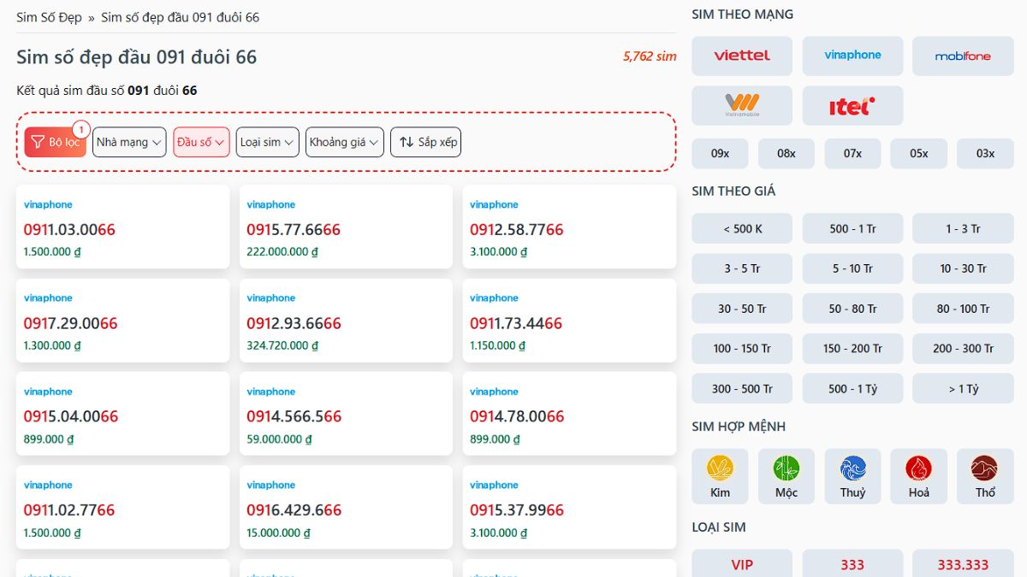Select price range 1 - 3 Tr

click(x=963, y=228)
